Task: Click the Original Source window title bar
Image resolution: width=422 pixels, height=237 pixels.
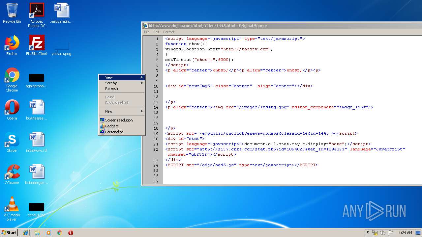Action: click(282, 26)
